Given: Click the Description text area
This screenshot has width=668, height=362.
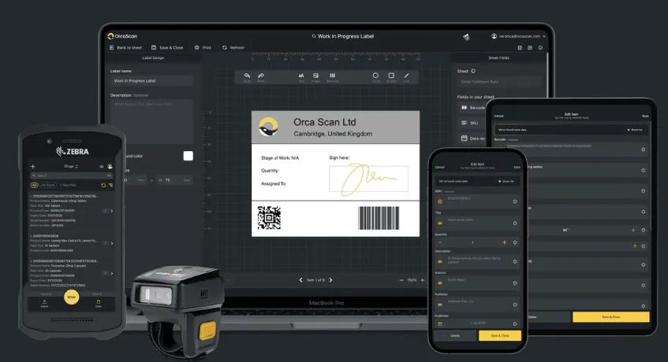Looking at the screenshot, I should point(151,121).
